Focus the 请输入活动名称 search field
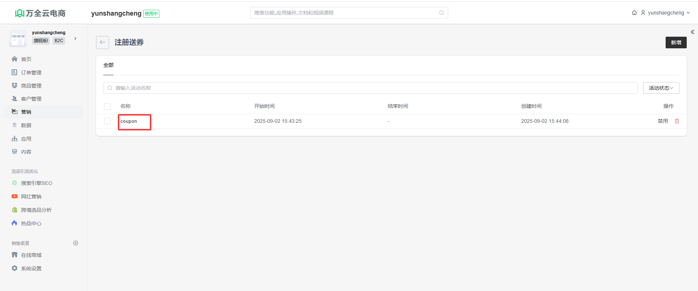This screenshot has height=291, width=698. pos(370,88)
